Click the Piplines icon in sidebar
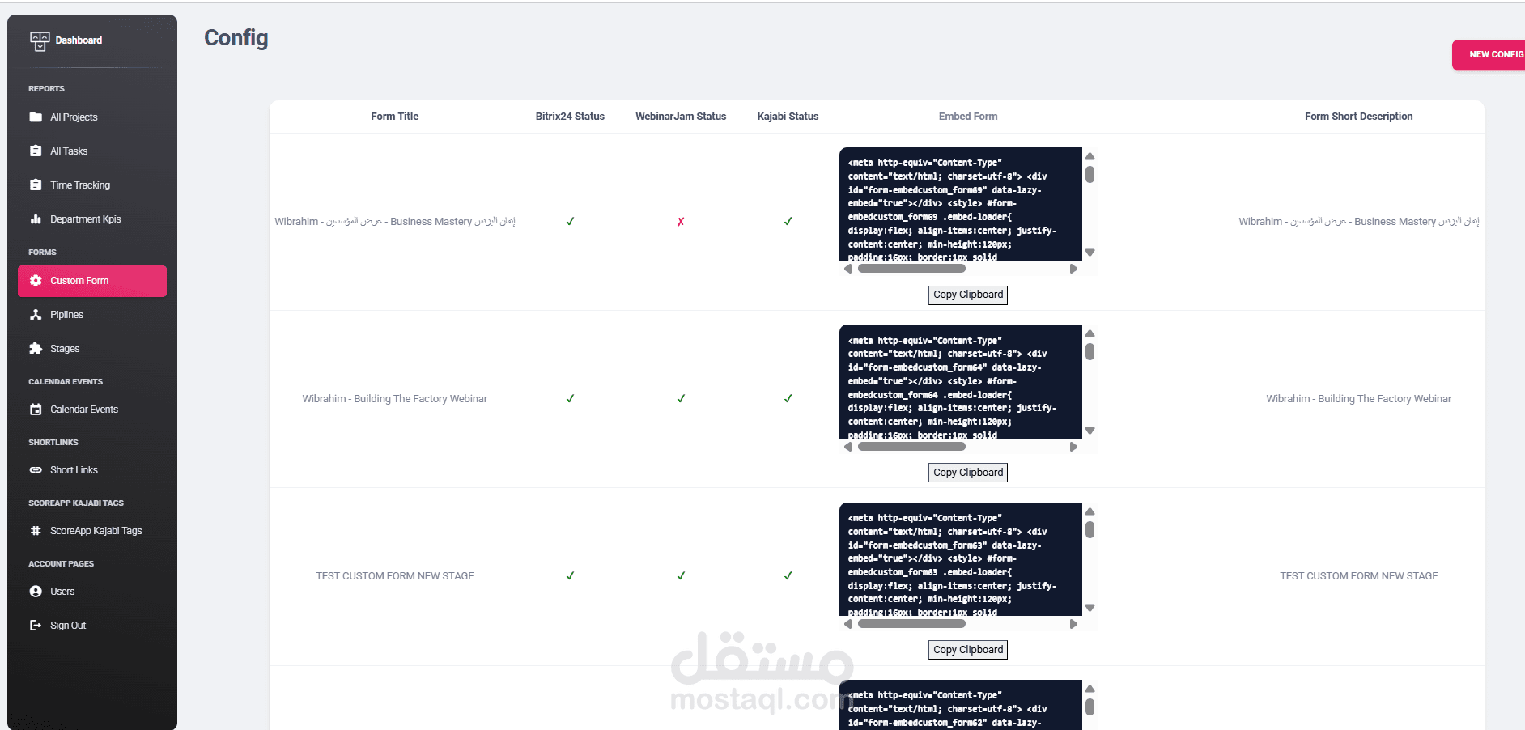This screenshot has width=1525, height=730. point(36,315)
